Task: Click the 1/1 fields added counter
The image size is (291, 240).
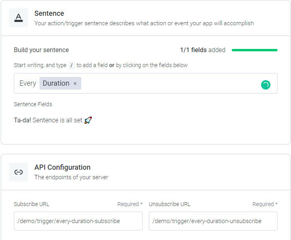Action: 203,50
